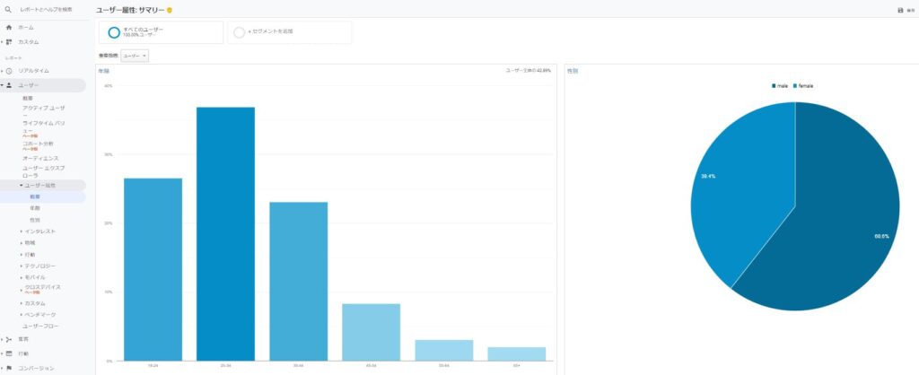Open ライフタイム バリュー beta report
This screenshot has height=375, width=919.
[44, 127]
